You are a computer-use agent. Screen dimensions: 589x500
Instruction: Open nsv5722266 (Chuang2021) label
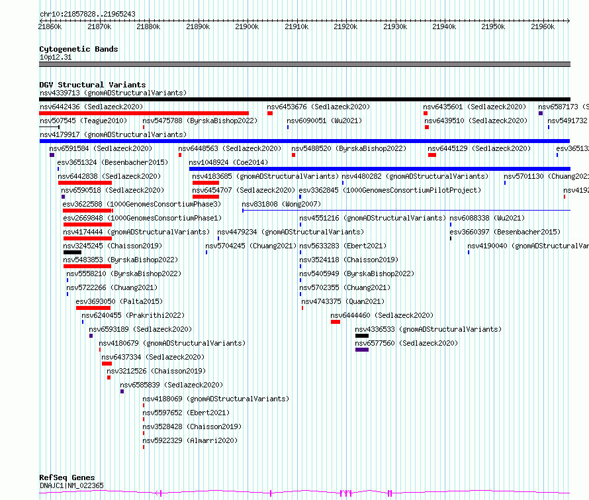pyautogui.click(x=112, y=287)
